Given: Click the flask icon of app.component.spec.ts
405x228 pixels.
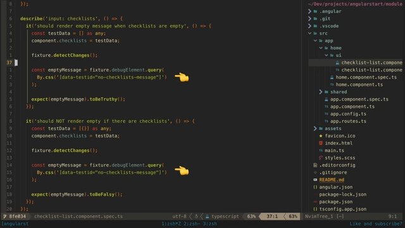Looking at the screenshot, I should [327, 99].
